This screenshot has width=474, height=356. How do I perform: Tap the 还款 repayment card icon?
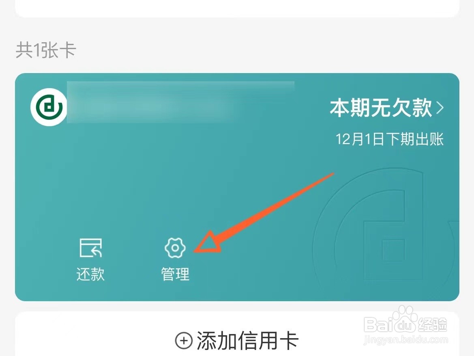(91, 248)
